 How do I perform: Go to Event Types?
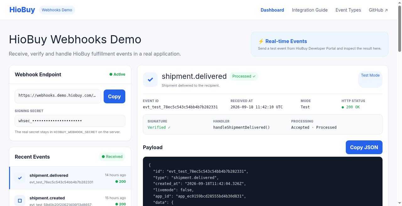point(348,10)
